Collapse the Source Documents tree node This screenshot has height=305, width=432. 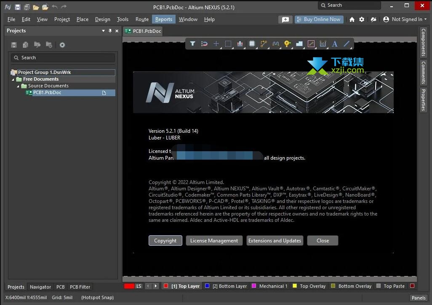click(18, 86)
